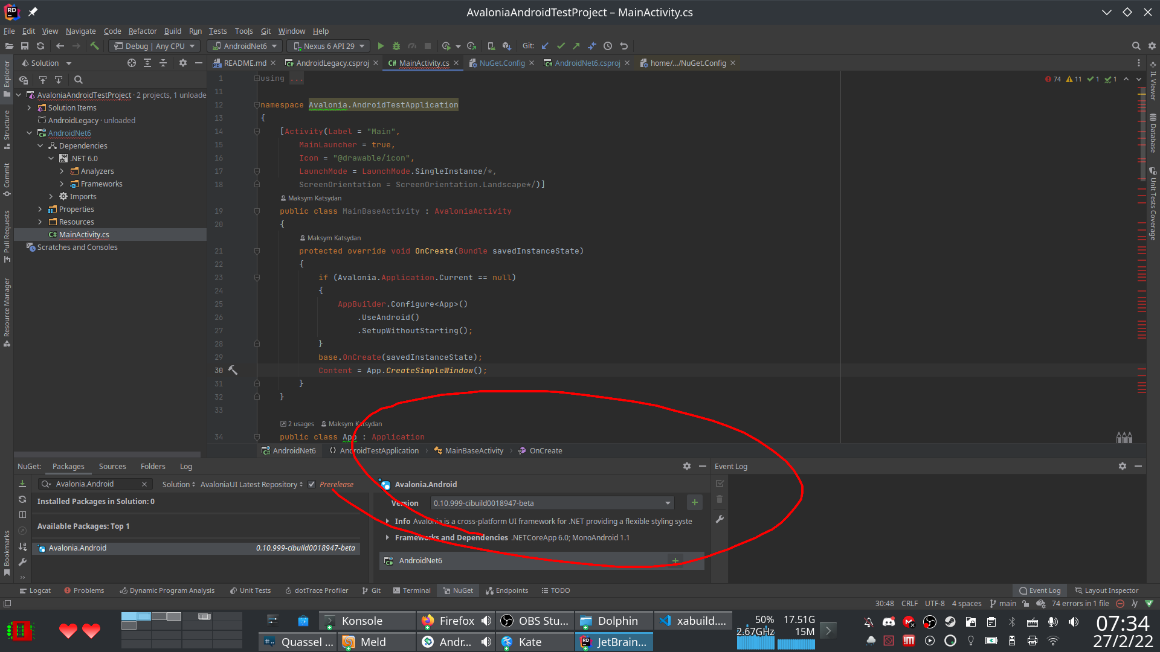1160x652 pixels.
Task: Open the Nexus 6 API 29 device dropdown
Action: coord(328,46)
